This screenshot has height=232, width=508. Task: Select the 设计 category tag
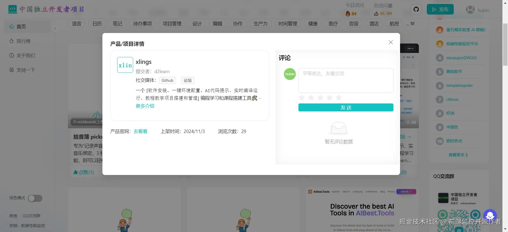(197, 24)
